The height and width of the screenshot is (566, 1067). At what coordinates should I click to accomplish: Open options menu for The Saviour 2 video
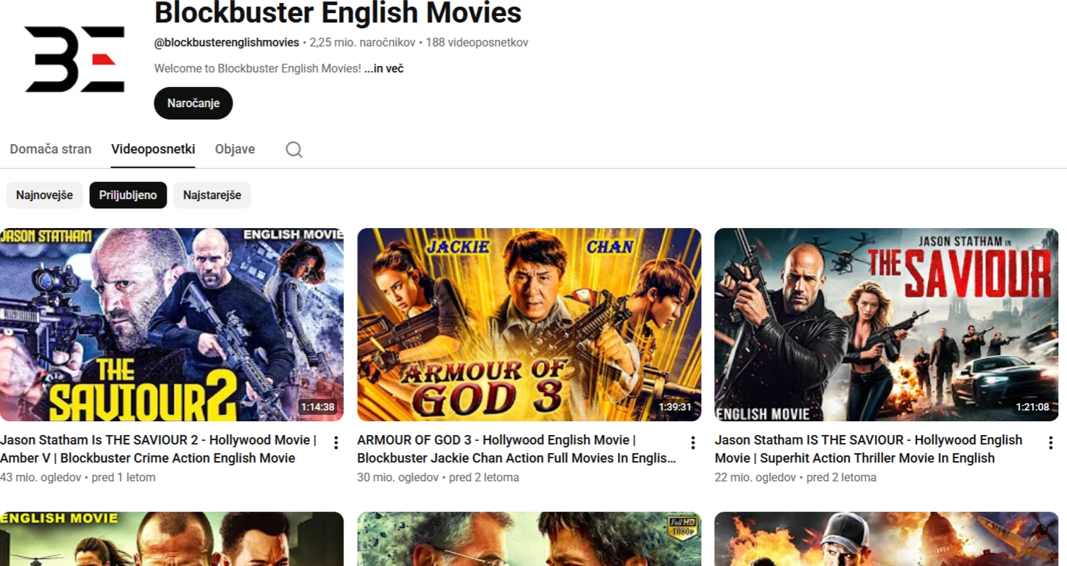336,443
